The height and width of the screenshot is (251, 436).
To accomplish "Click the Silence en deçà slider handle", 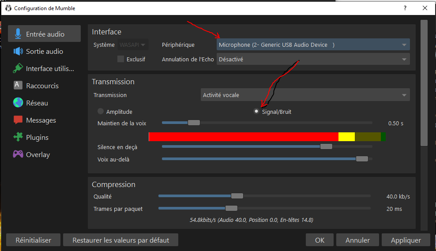I will 326,146.
